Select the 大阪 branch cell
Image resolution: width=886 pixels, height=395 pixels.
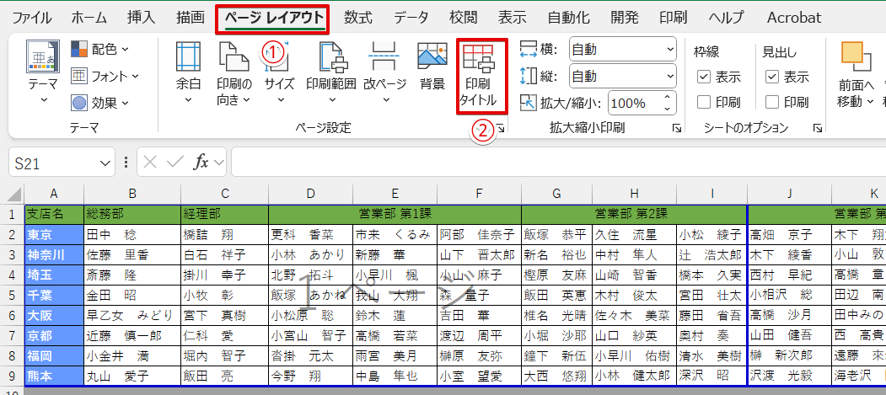pyautogui.click(x=54, y=315)
